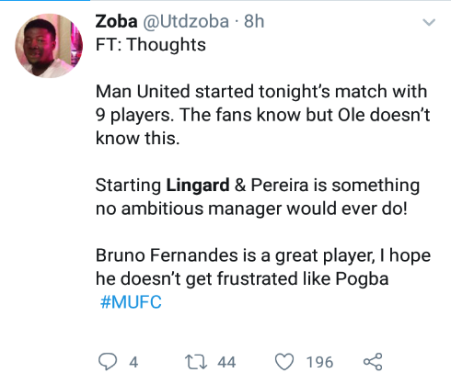Select the bold word Lingard
451x384 pixels.
click(x=198, y=186)
